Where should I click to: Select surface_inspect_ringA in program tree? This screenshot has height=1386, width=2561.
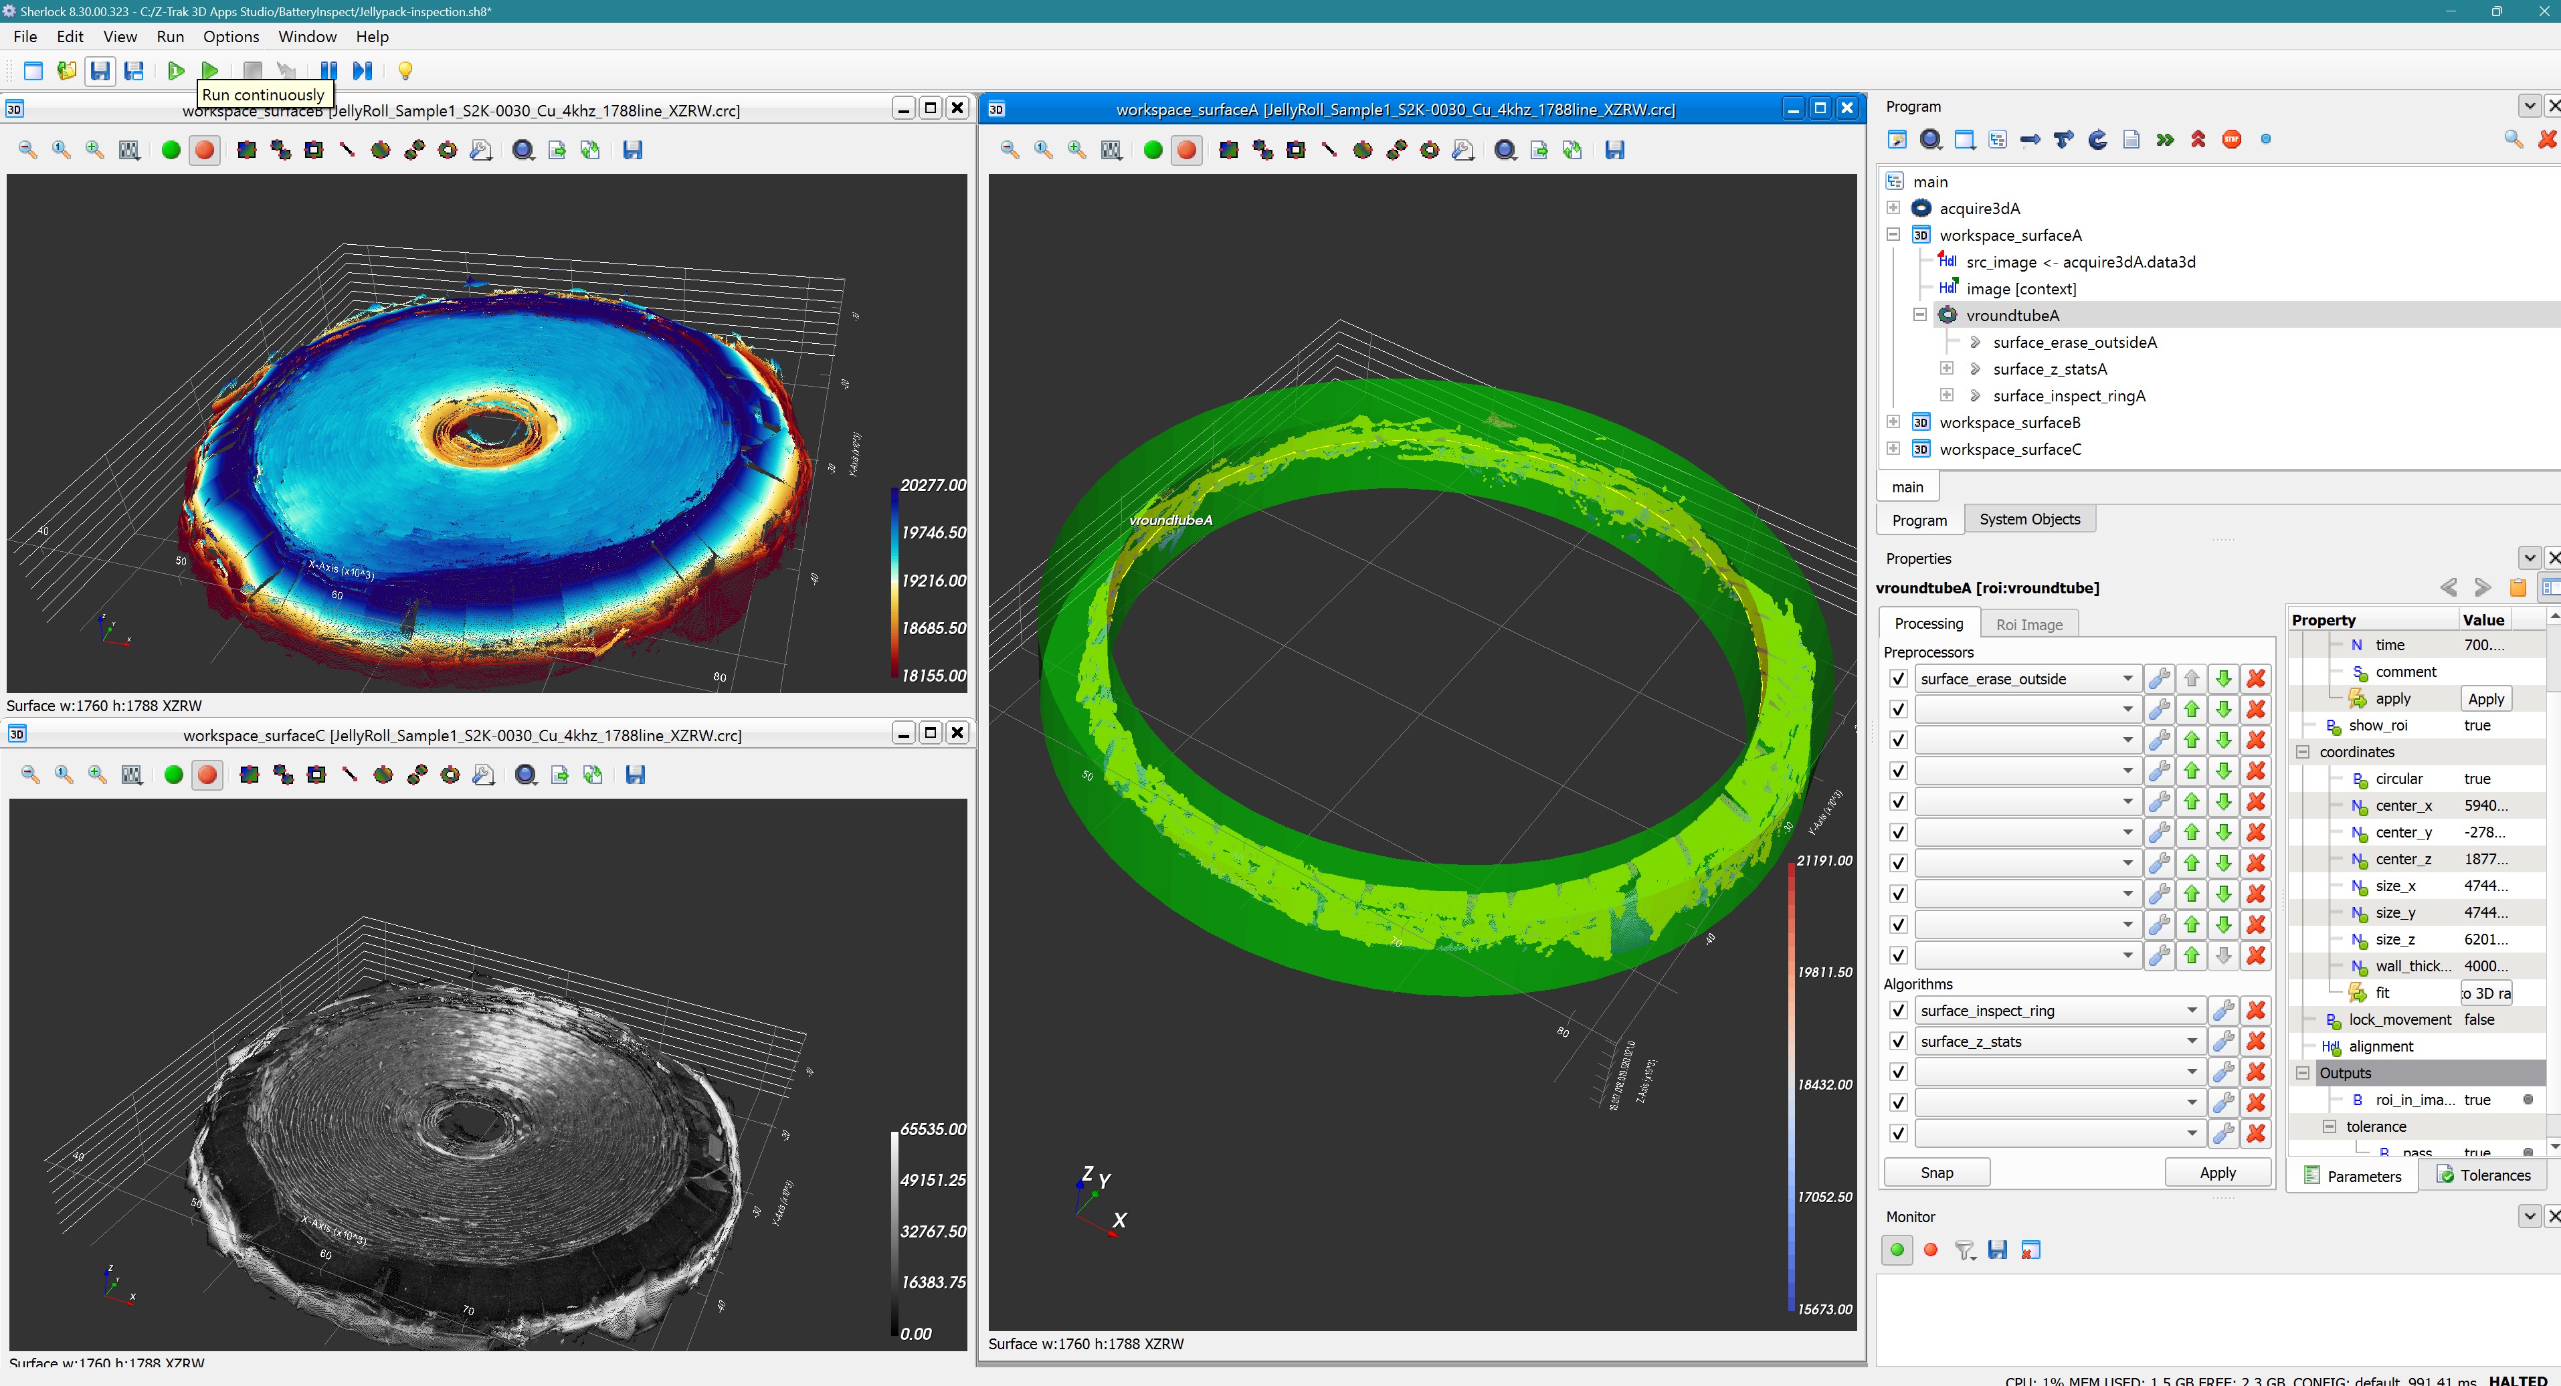click(2069, 396)
